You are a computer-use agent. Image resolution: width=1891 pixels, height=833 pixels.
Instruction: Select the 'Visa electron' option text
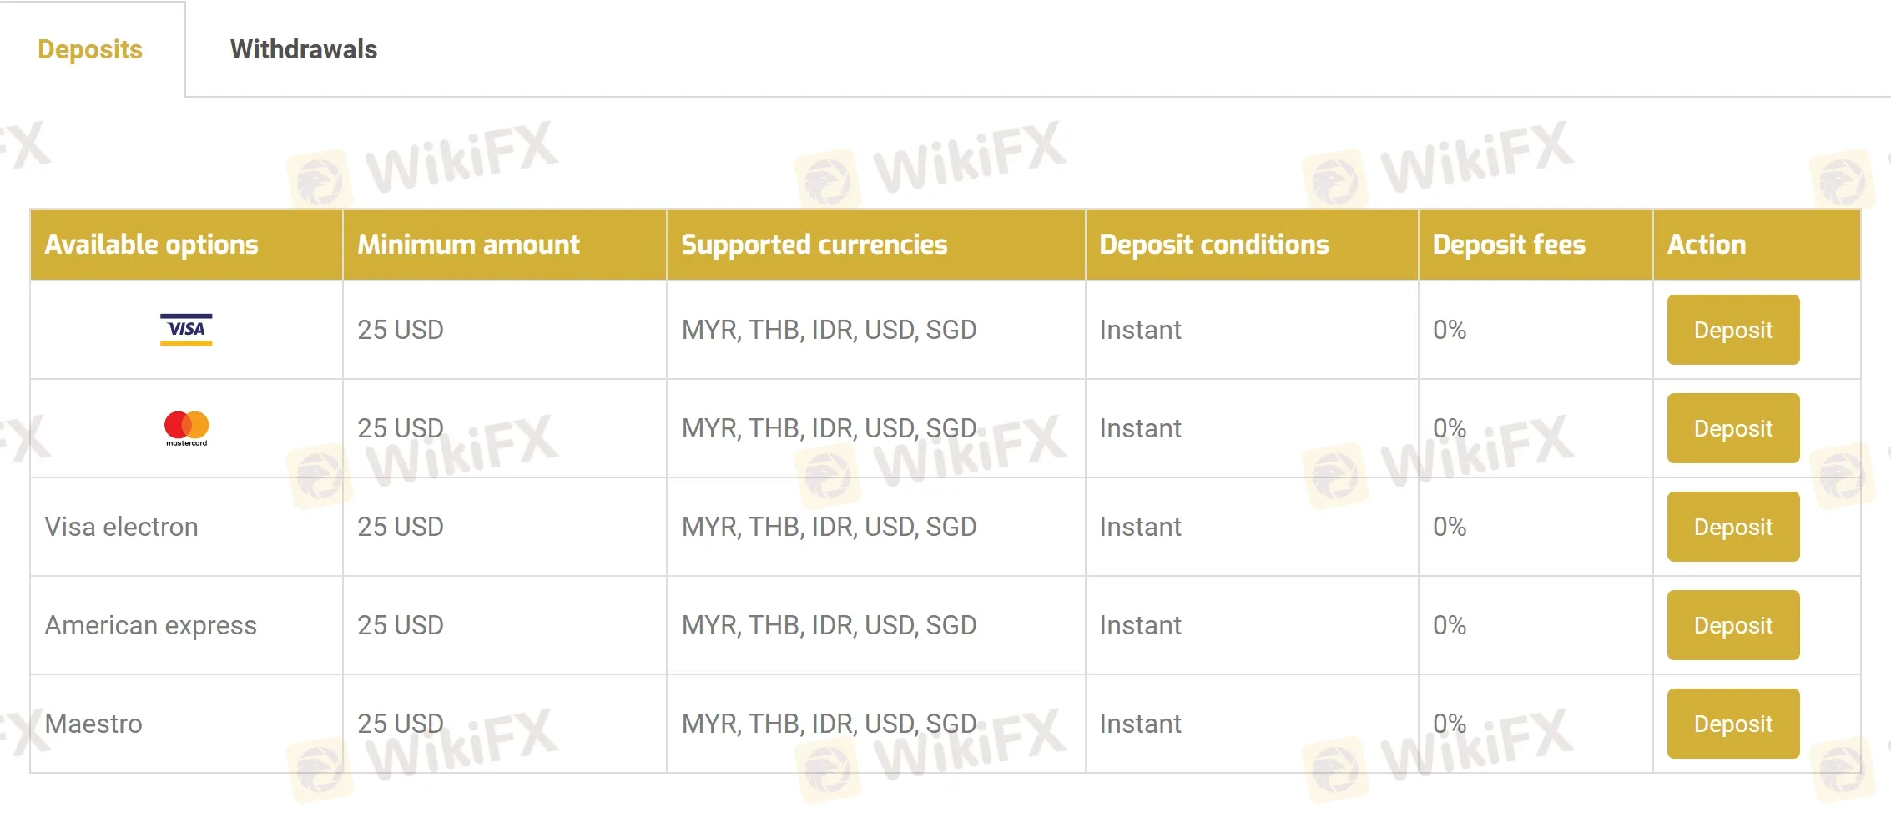pyautogui.click(x=122, y=527)
